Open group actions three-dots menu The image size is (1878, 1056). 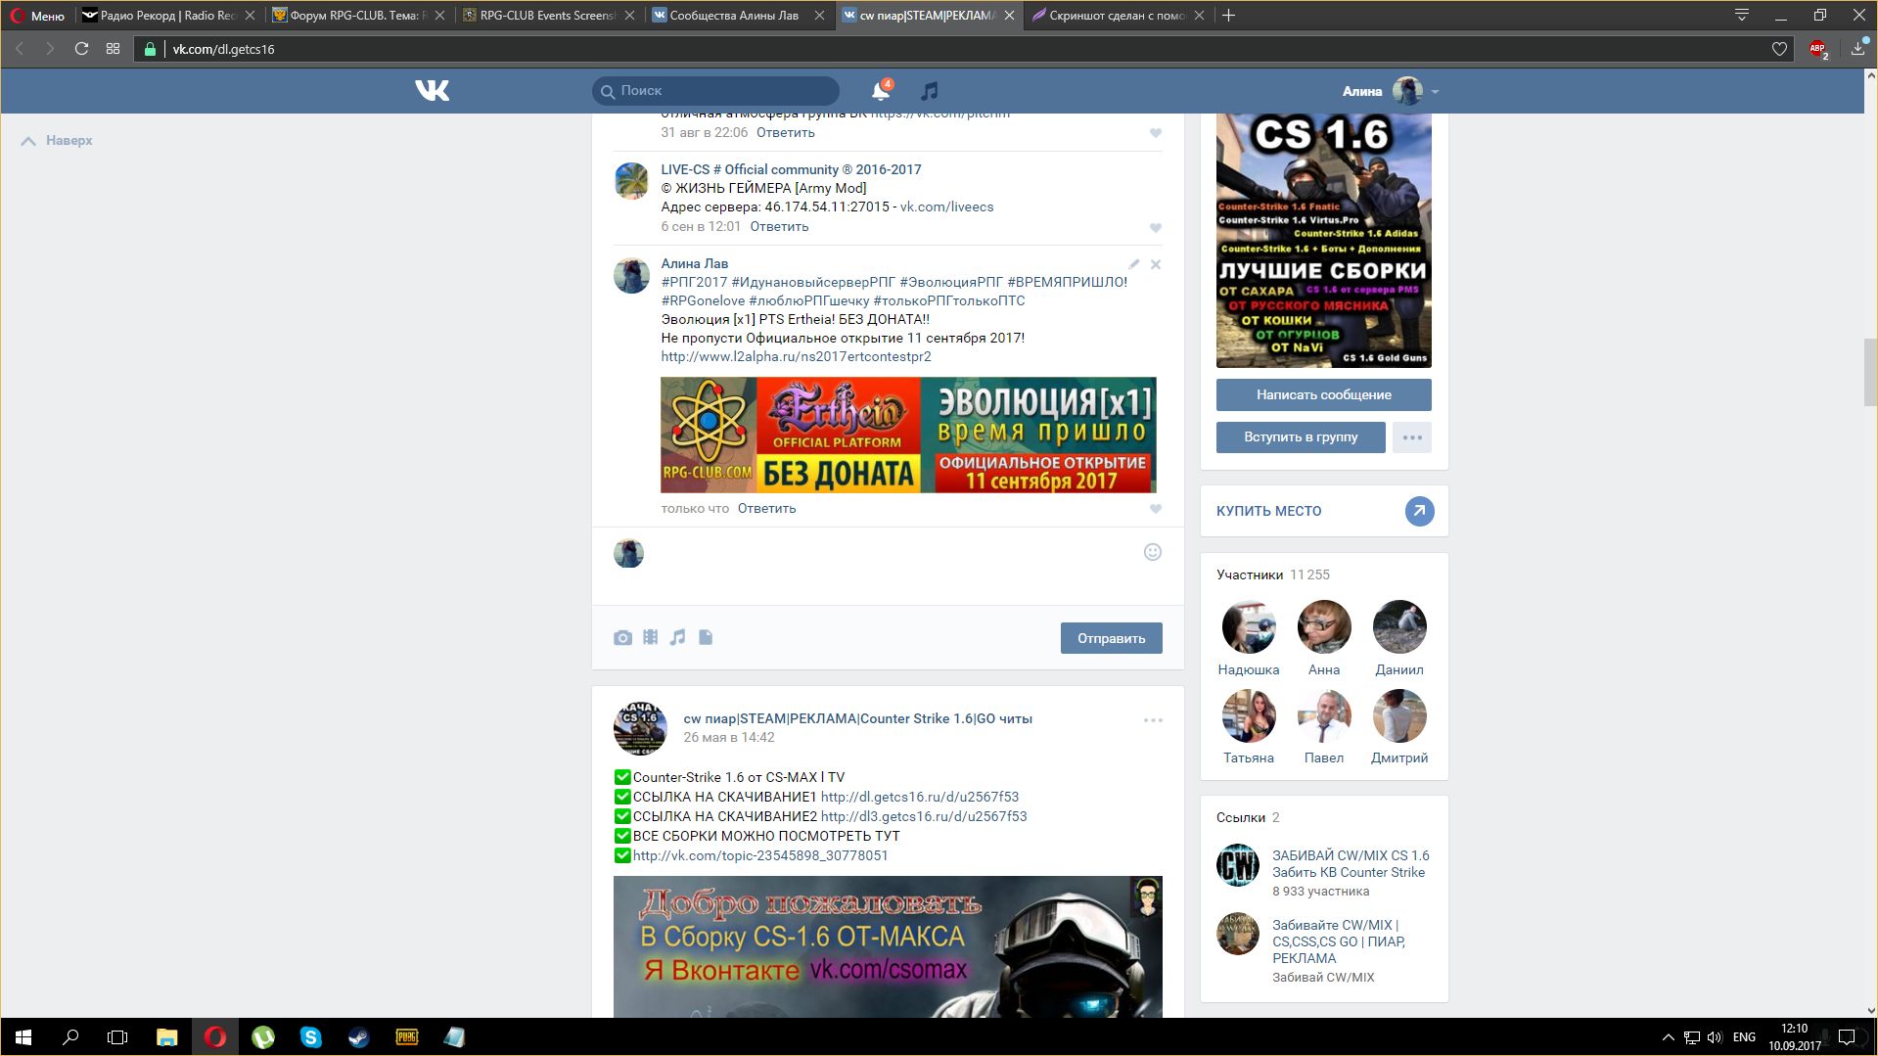click(1412, 437)
